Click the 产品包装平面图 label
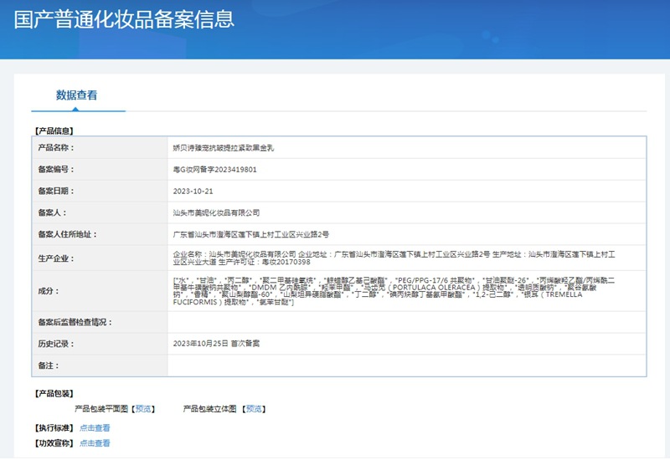Screen dimensions: 670x460 pyautogui.click(x=101, y=409)
